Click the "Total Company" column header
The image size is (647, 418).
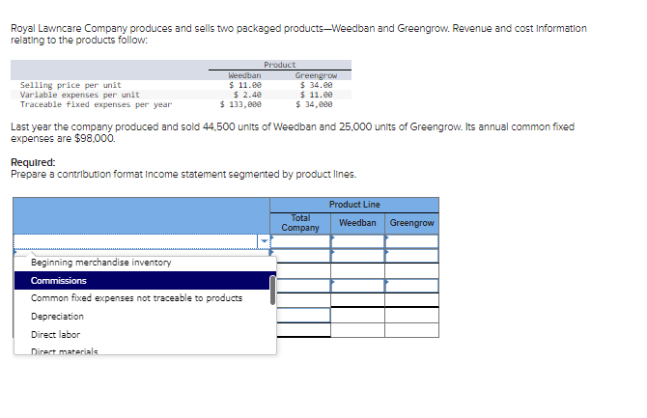300,223
